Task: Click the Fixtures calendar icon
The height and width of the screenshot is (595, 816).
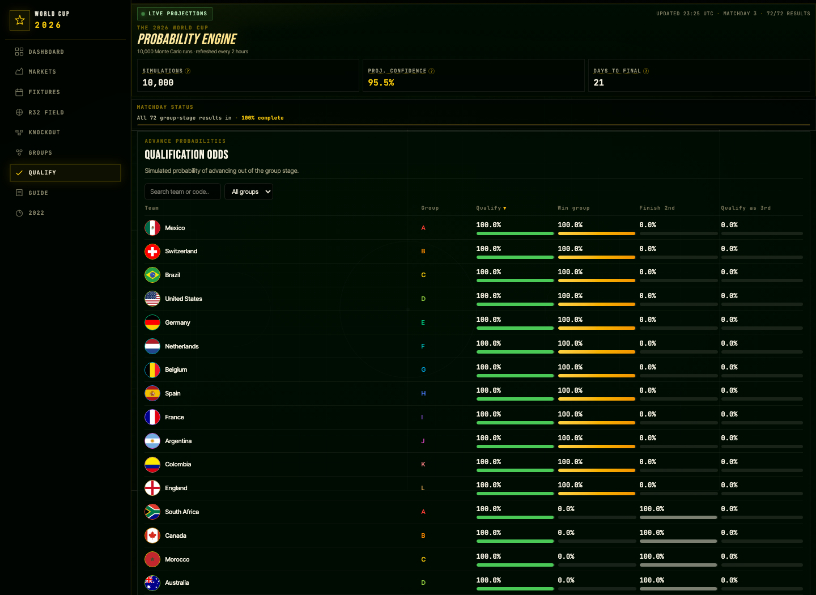Action: (x=19, y=92)
